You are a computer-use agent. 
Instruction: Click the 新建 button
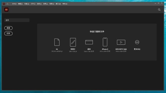coord(8,28)
